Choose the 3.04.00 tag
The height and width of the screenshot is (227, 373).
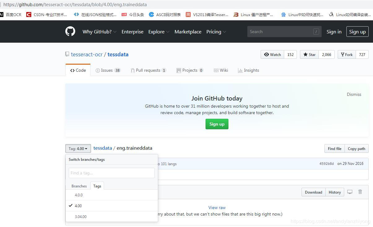click(112, 216)
